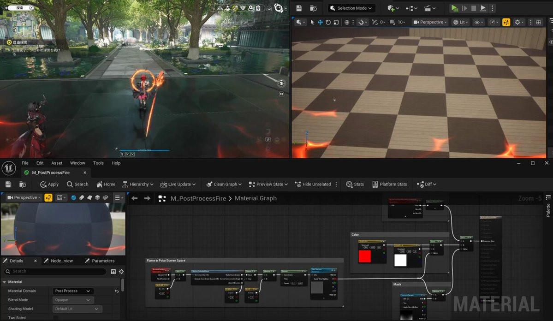Save the level with the floppy disk icon
553x321 pixels.
tap(299, 8)
